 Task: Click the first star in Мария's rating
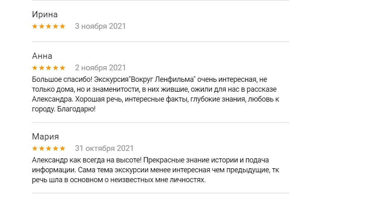[x=35, y=148]
